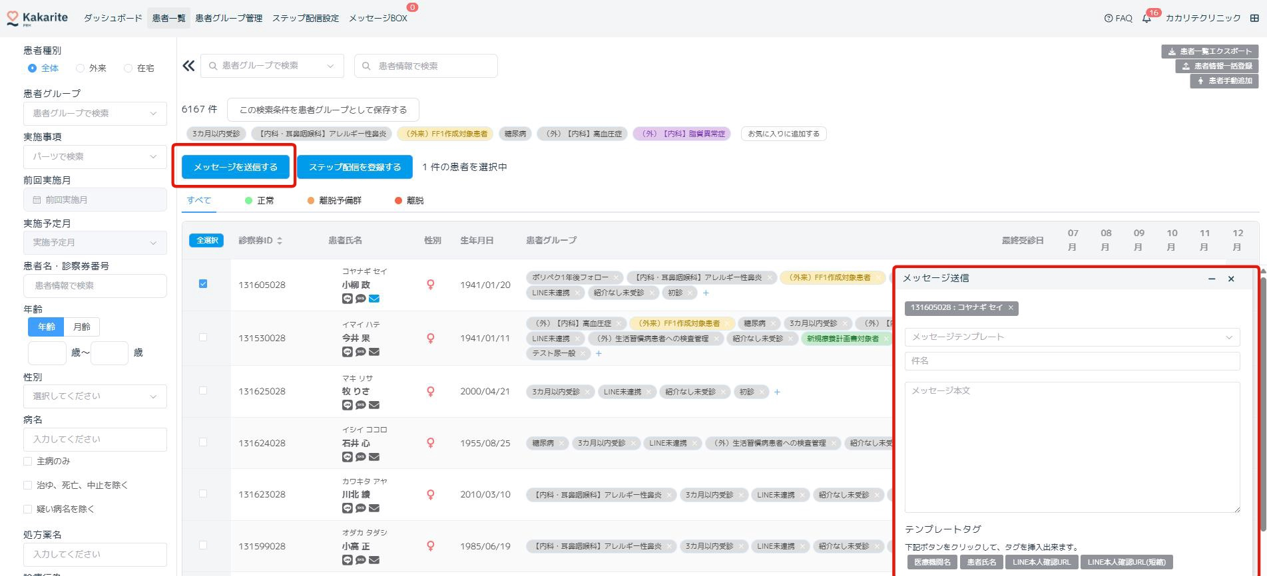Enable the 主病のみ checkbox
Viewport: 1267px width, 576px height.
(28, 461)
